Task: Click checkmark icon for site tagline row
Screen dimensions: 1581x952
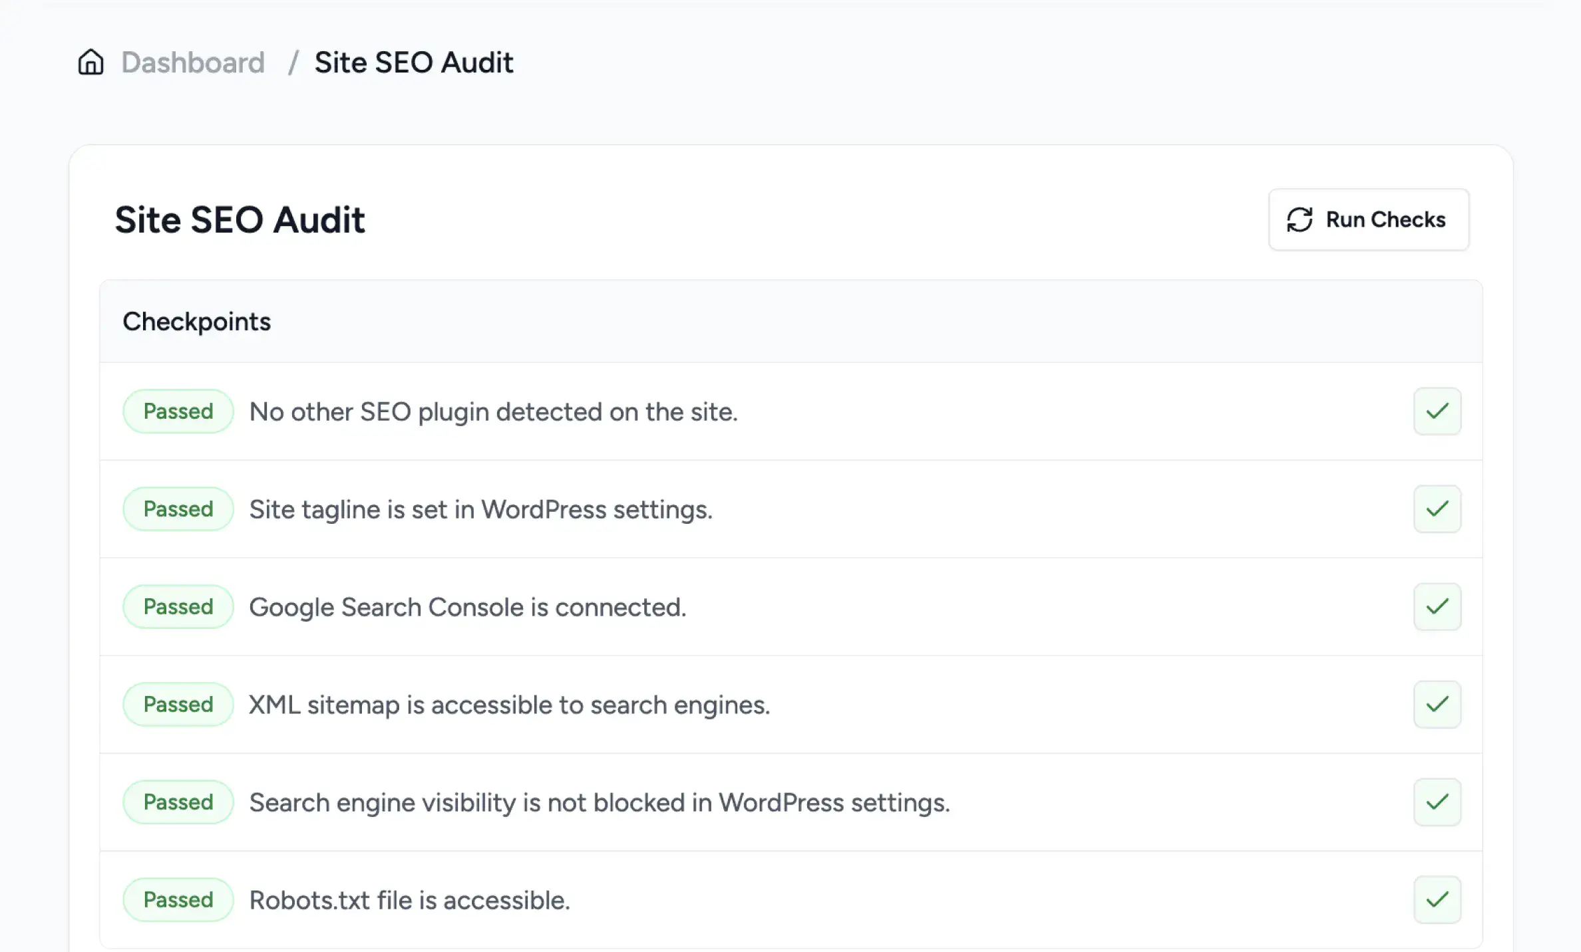Action: coord(1437,509)
